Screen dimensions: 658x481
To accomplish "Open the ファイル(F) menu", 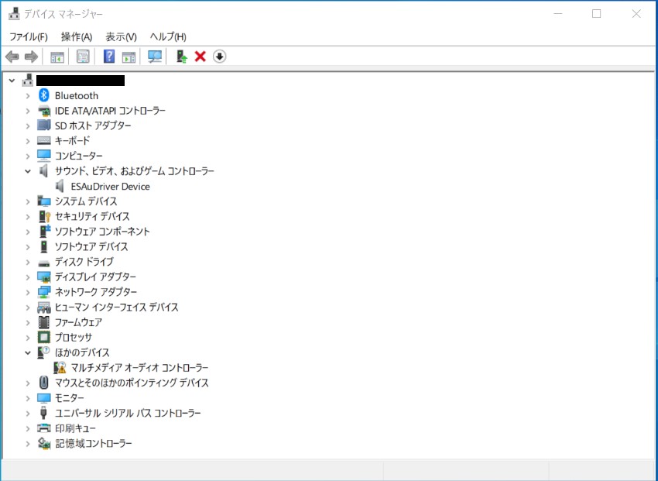I will coord(28,36).
